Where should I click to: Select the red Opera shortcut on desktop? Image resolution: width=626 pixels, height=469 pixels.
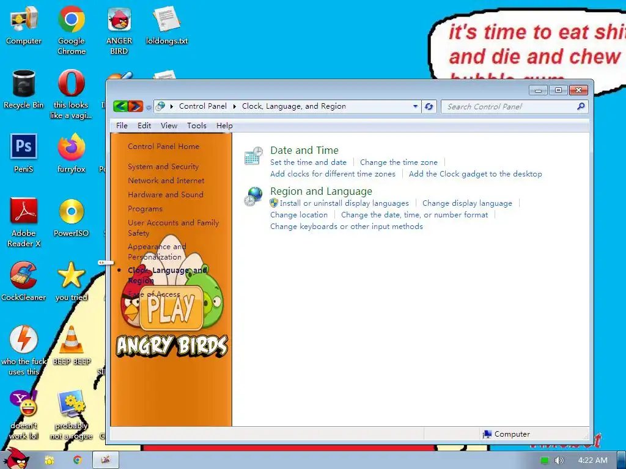pos(71,94)
